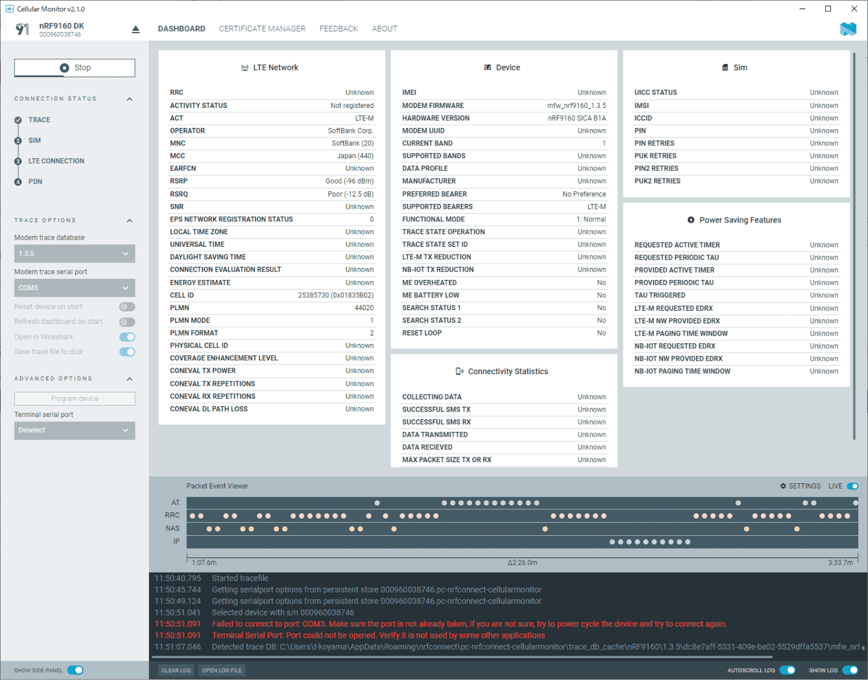This screenshot has height=680, width=868.
Task: Click the Clear Log button
Action: point(176,670)
